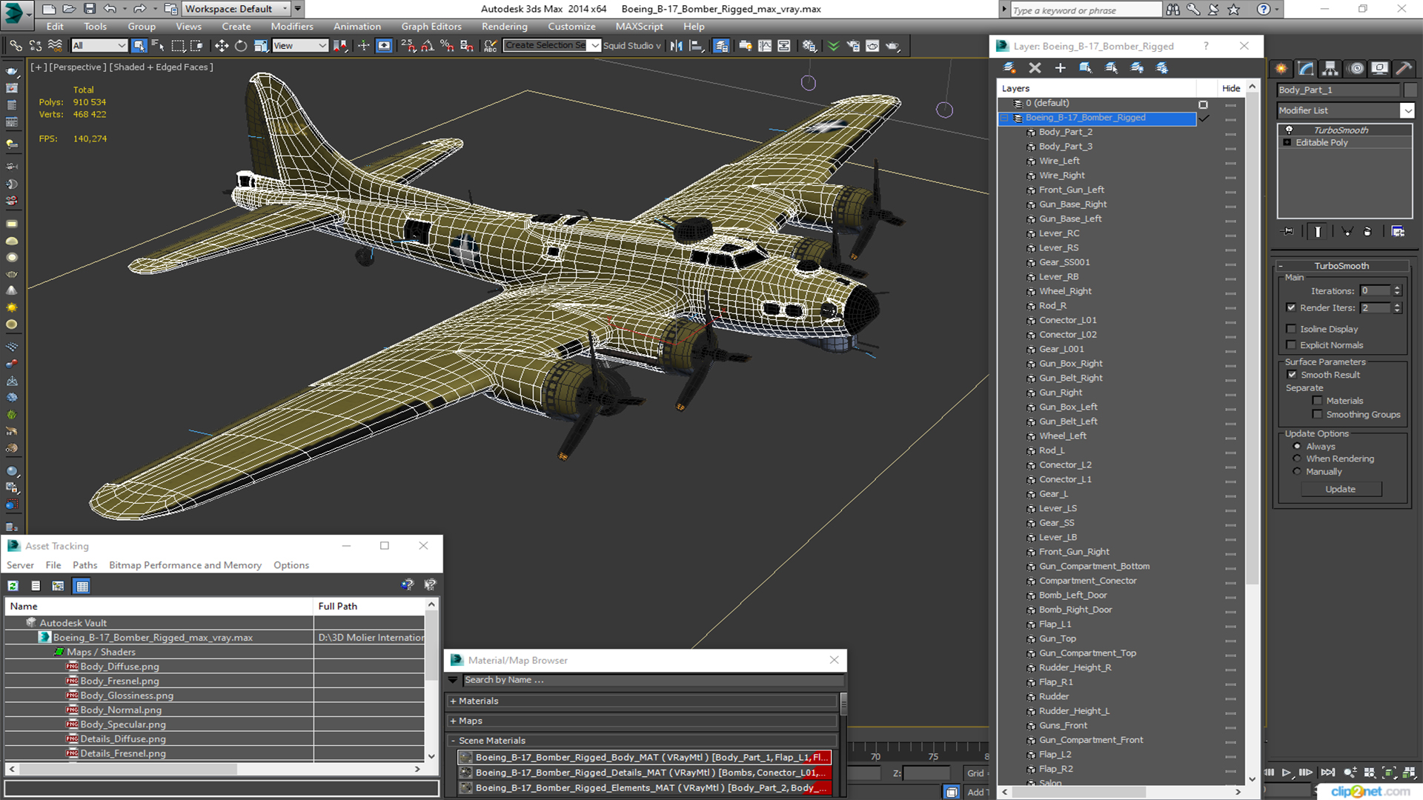Uncheck Smooth Result checkbox
The width and height of the screenshot is (1423, 800).
1293,375
